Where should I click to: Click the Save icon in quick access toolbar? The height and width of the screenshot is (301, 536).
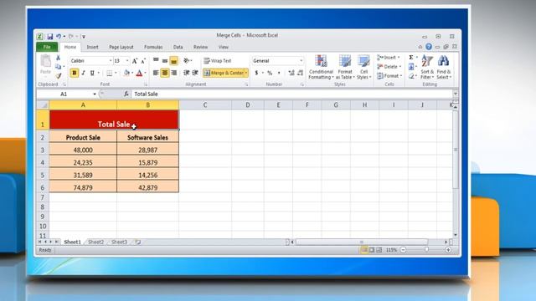(50, 36)
